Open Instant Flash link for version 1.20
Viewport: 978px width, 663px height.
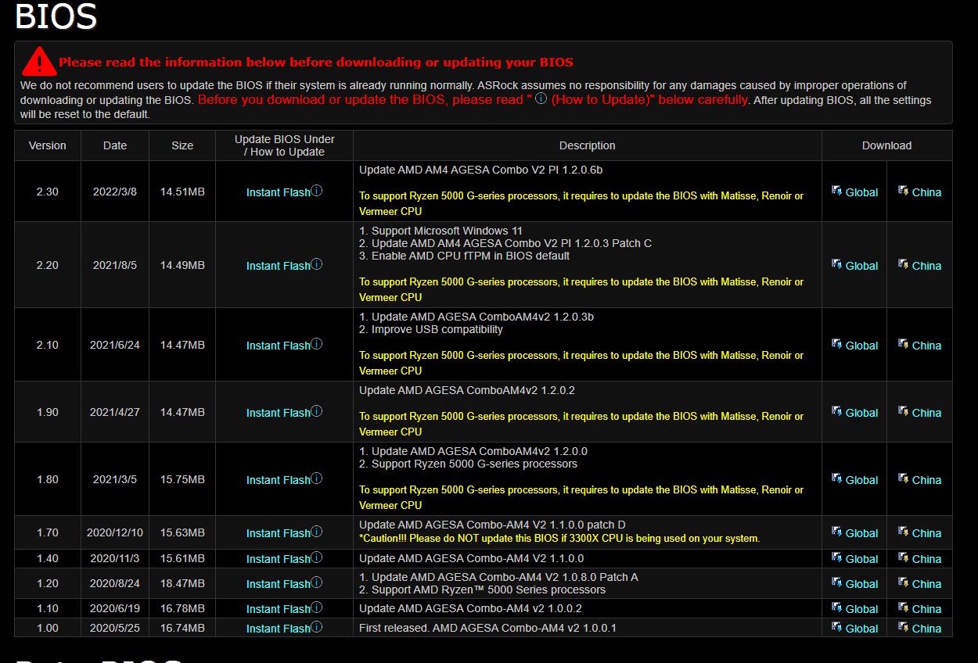(278, 584)
